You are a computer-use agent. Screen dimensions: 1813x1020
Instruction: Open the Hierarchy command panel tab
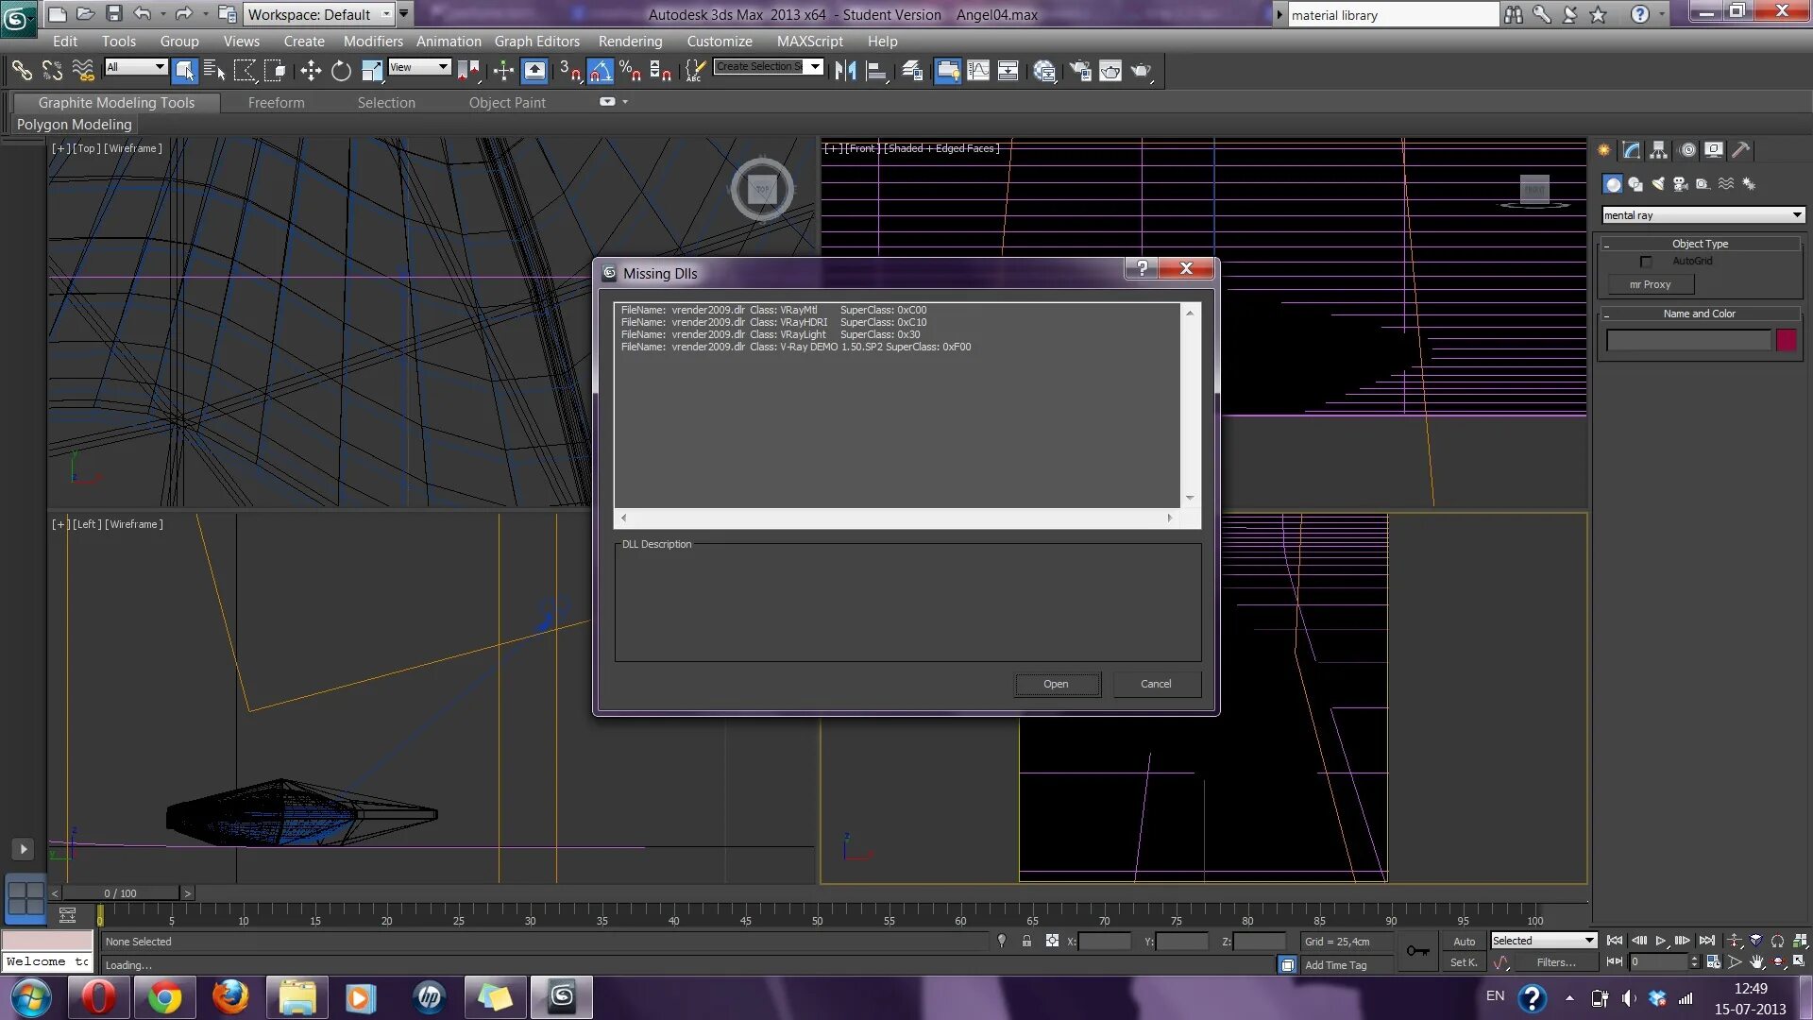(x=1658, y=149)
